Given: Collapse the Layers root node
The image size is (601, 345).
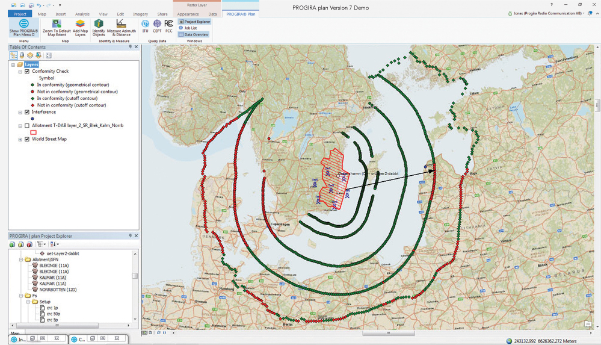Looking at the screenshot, I should [13, 65].
